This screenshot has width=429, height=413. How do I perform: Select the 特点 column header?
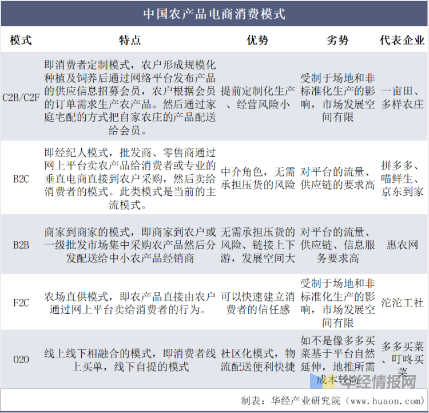tap(130, 40)
